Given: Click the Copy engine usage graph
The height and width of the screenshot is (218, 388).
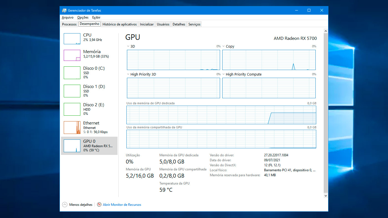Looking at the screenshot, I should point(269,60).
